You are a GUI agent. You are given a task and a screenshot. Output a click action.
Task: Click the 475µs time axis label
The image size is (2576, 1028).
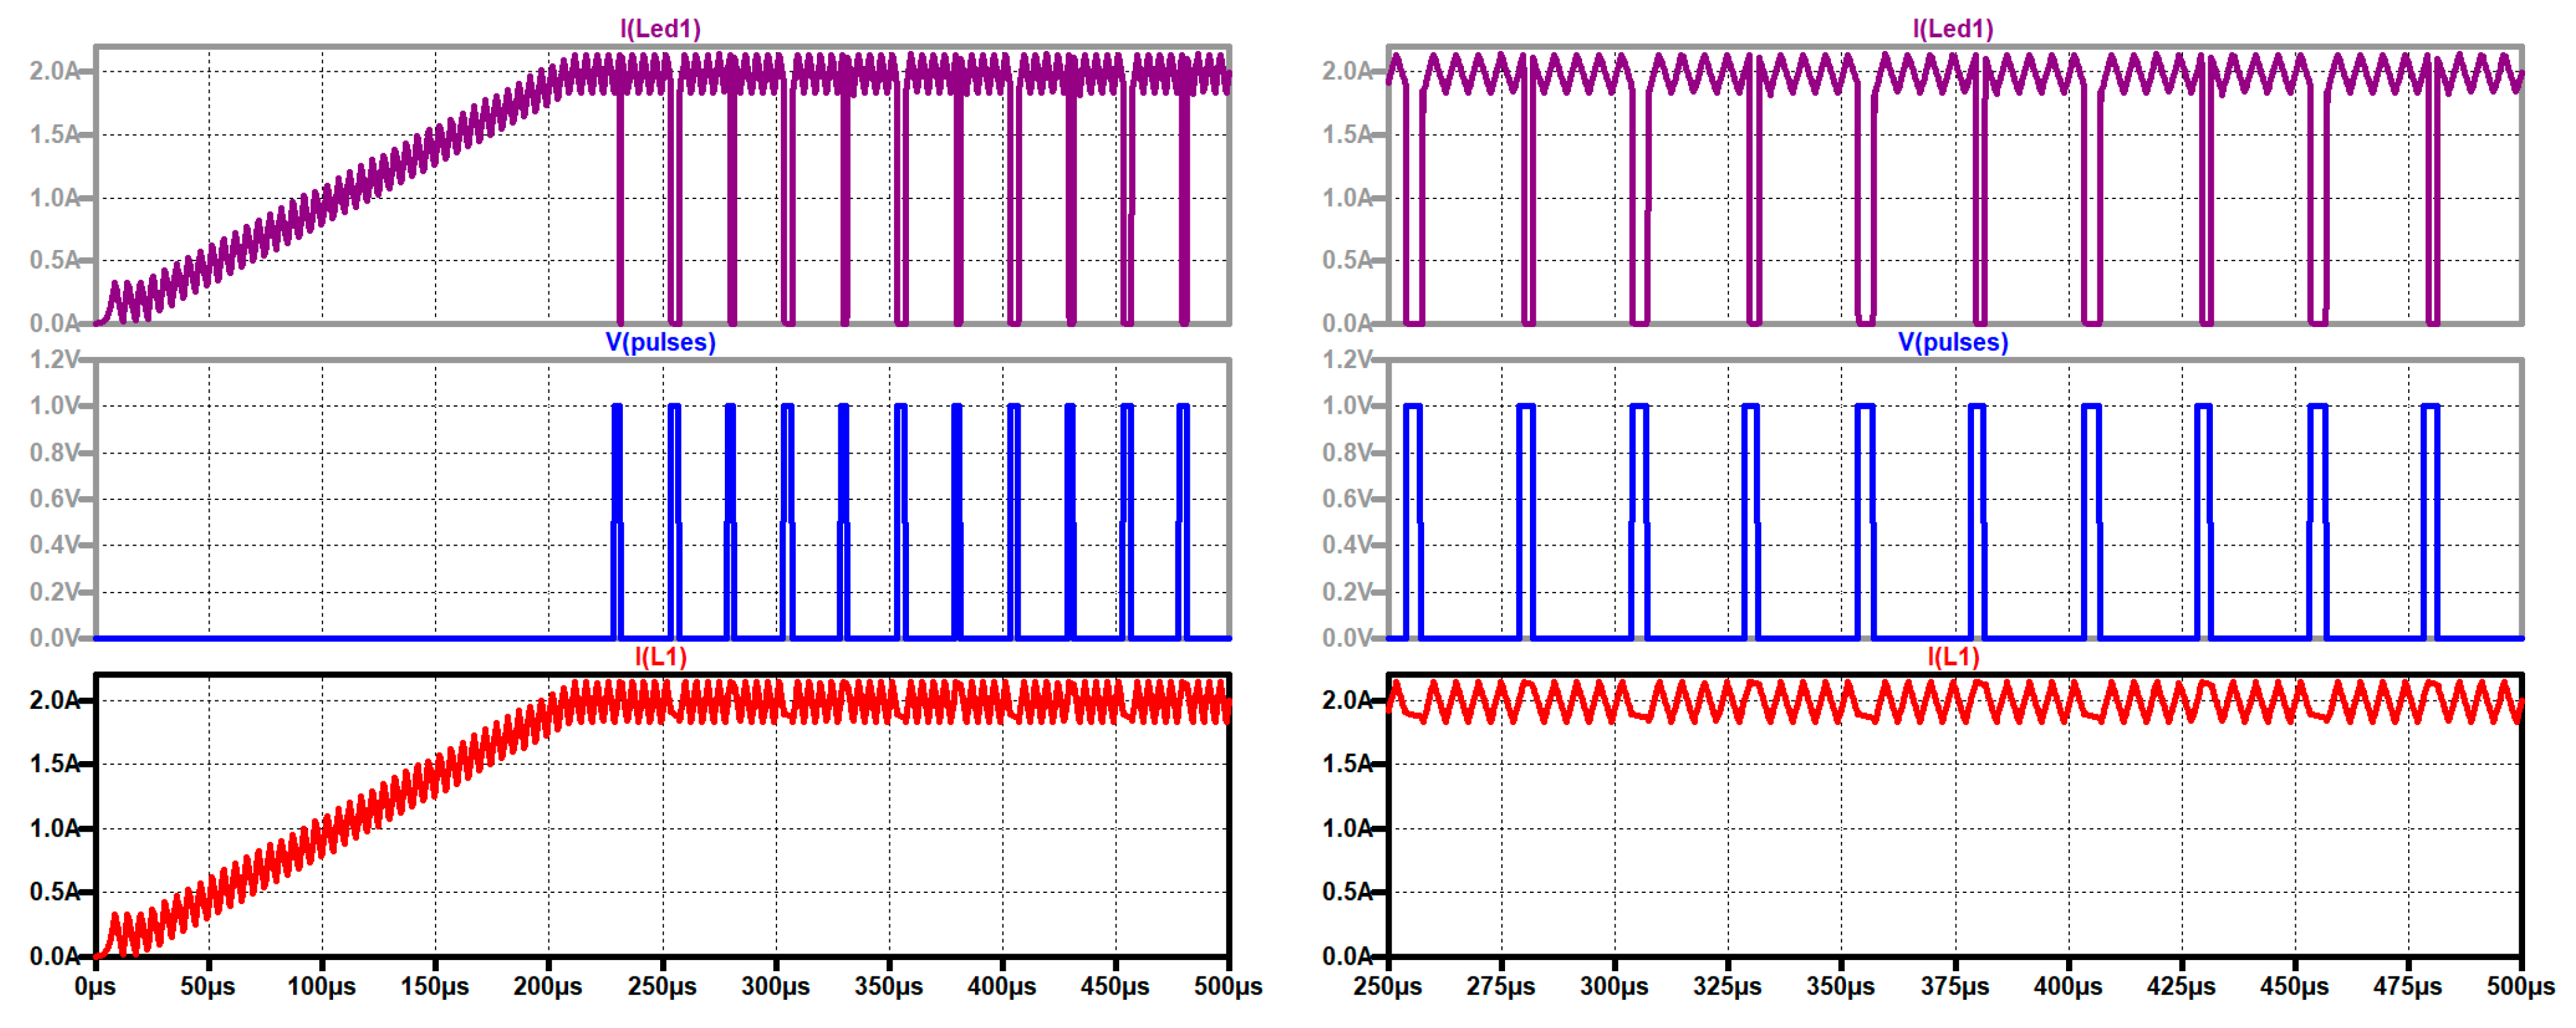tap(2407, 986)
